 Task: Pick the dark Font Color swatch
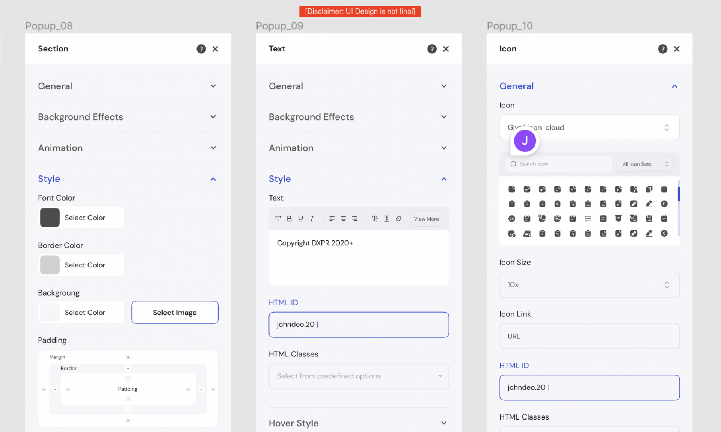click(x=50, y=218)
